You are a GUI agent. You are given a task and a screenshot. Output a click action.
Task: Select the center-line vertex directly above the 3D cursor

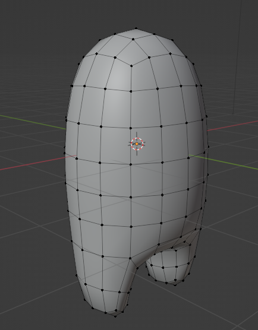point(130,128)
